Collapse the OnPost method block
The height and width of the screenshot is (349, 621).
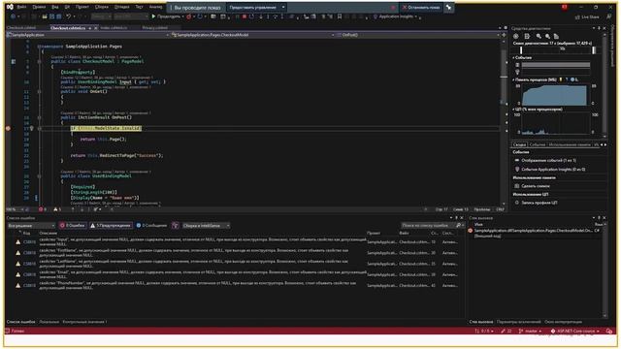[39, 117]
